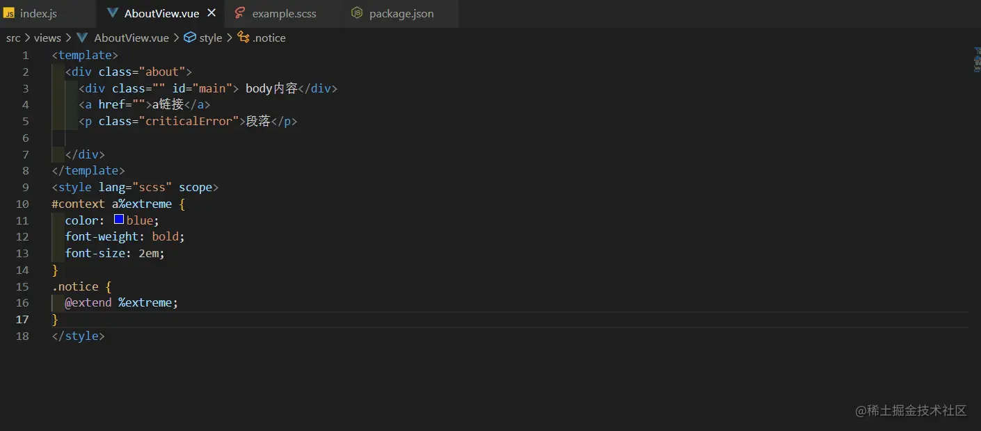
Task: Click the style label in the breadcrumb
Action: (211, 38)
